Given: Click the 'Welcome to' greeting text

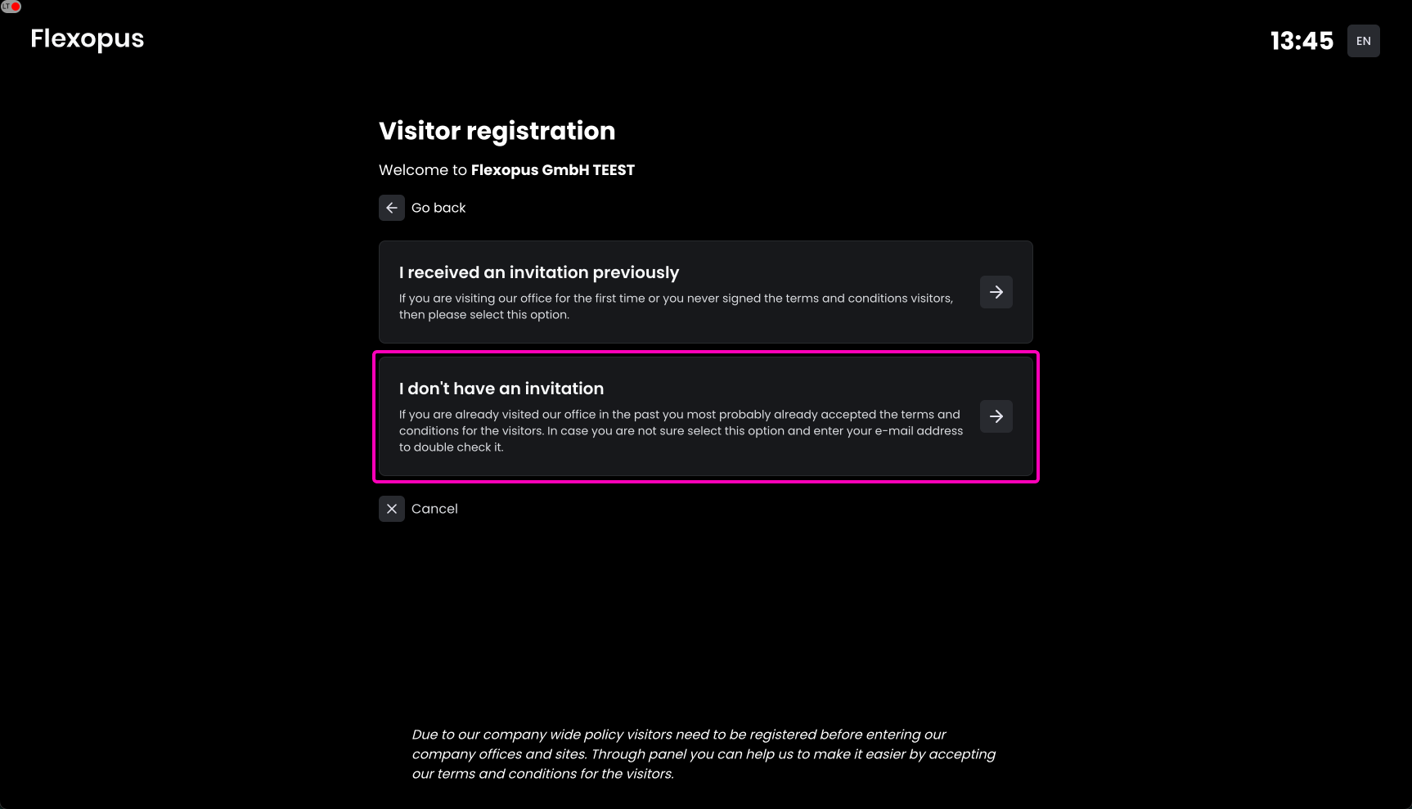Looking at the screenshot, I should click(423, 170).
